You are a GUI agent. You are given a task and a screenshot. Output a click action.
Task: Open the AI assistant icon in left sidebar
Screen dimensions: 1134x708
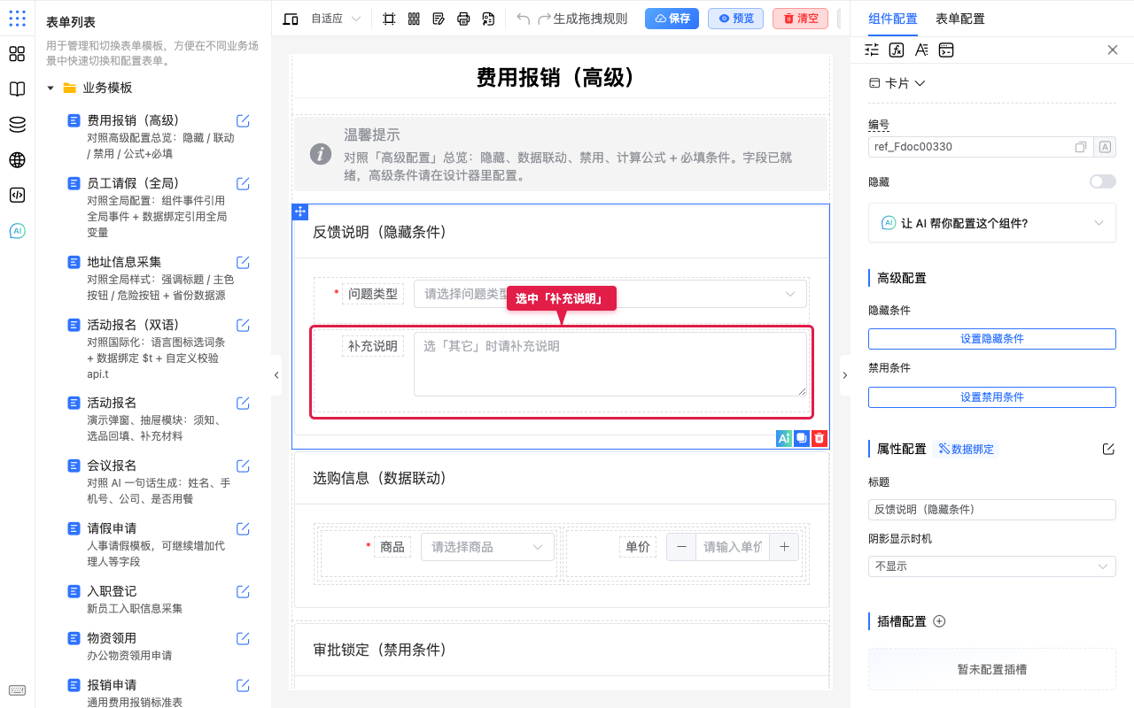pos(17,231)
